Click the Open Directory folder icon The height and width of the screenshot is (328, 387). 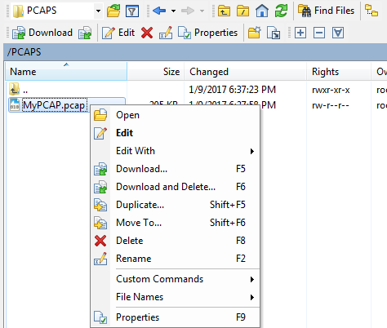[x=113, y=11]
